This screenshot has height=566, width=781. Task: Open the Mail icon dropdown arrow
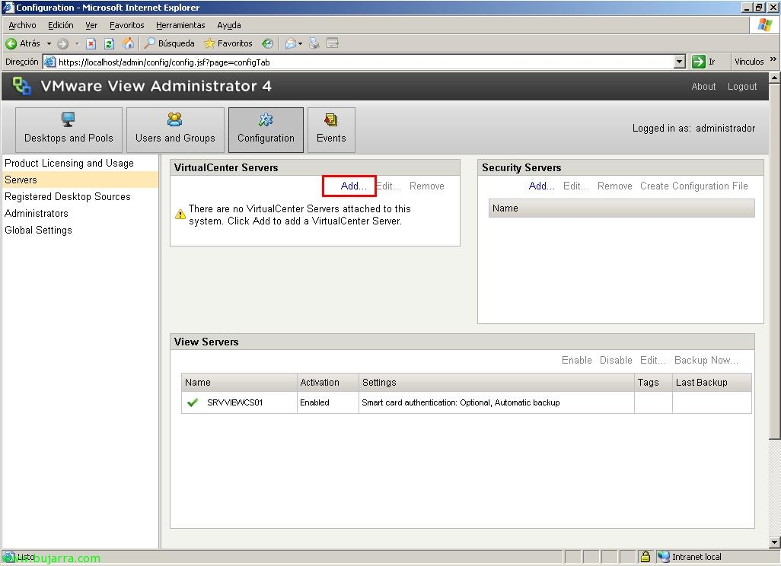(301, 44)
